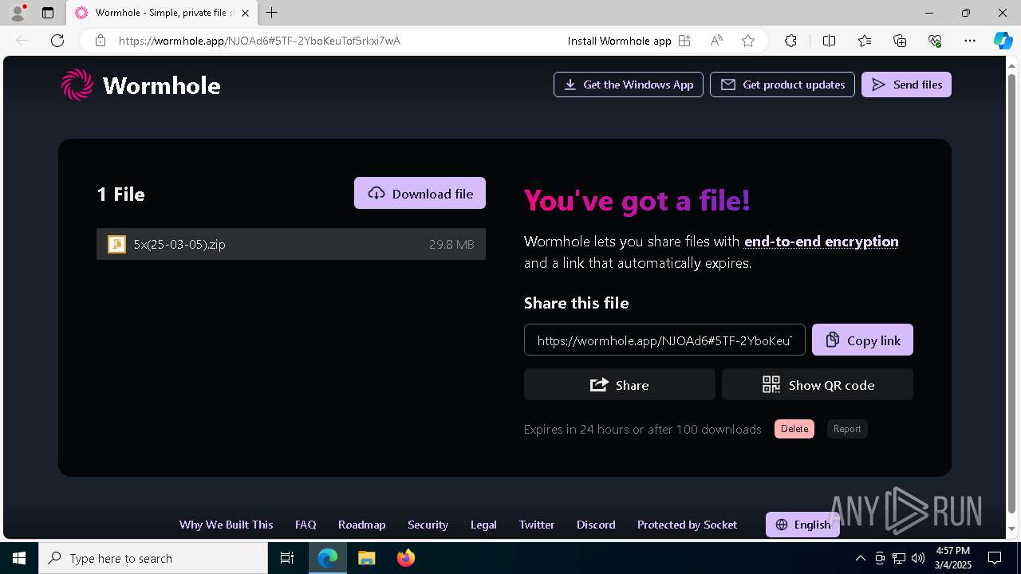
Task: Open the volume control icon
Action: point(918,558)
